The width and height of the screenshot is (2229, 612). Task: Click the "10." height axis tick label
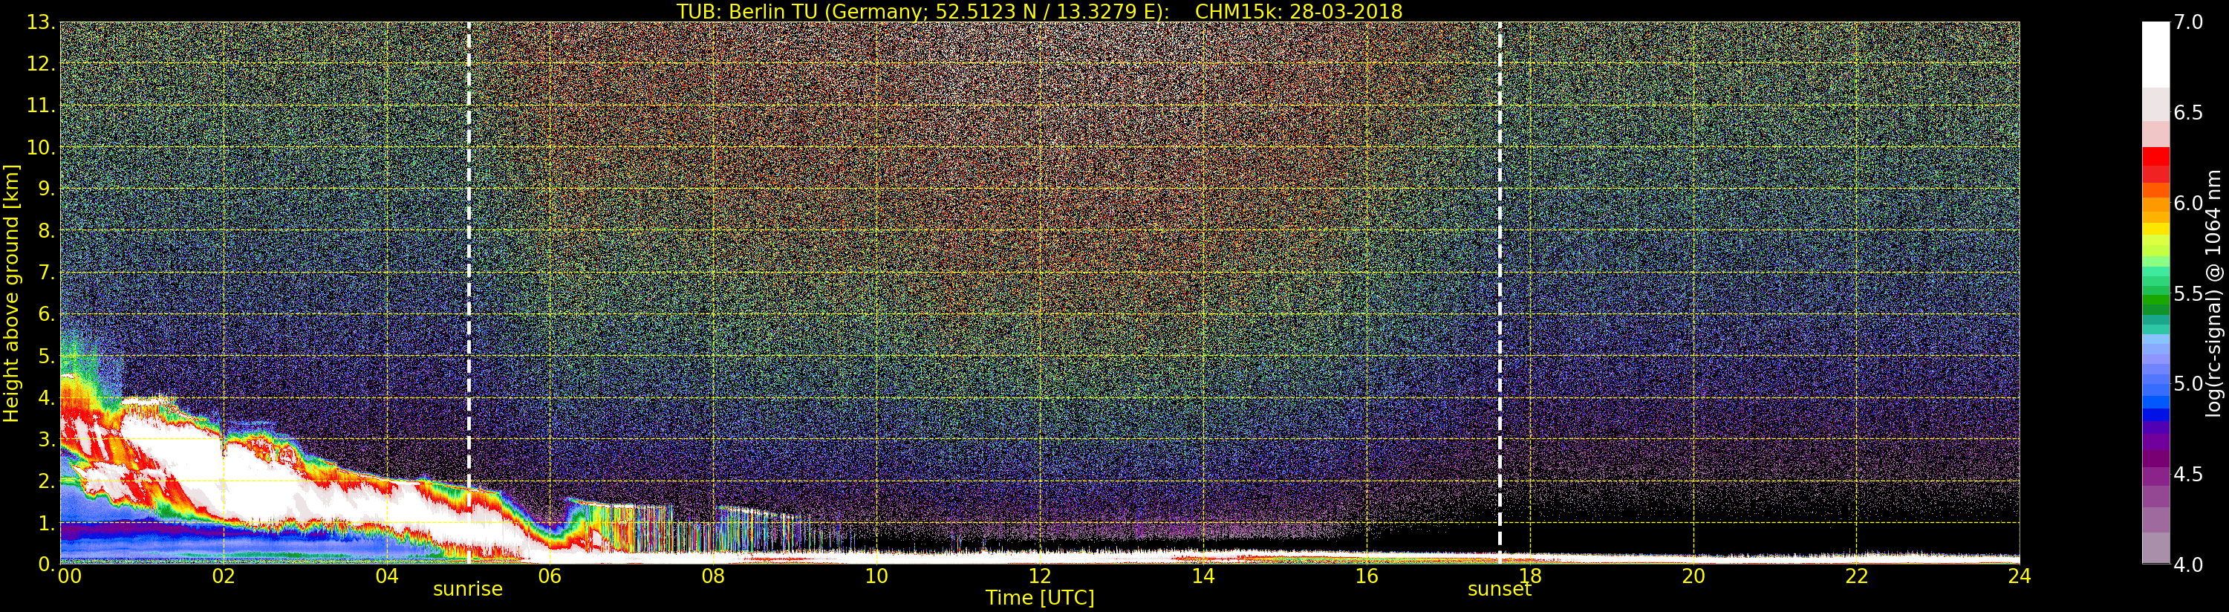click(x=42, y=147)
